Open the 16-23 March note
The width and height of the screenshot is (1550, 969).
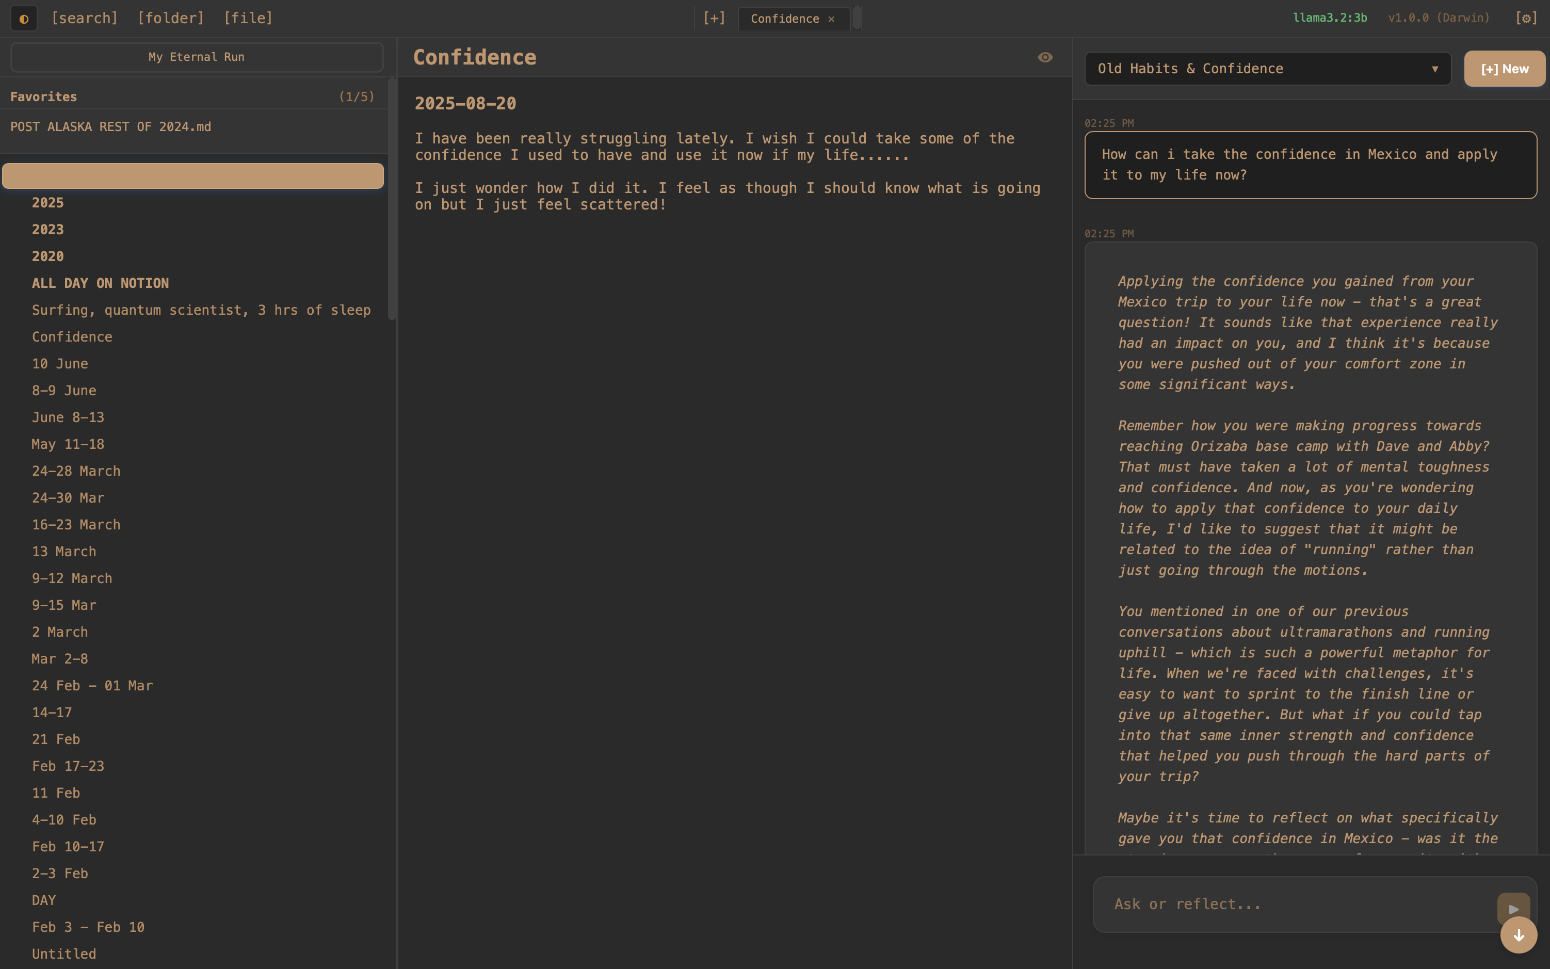(x=76, y=525)
